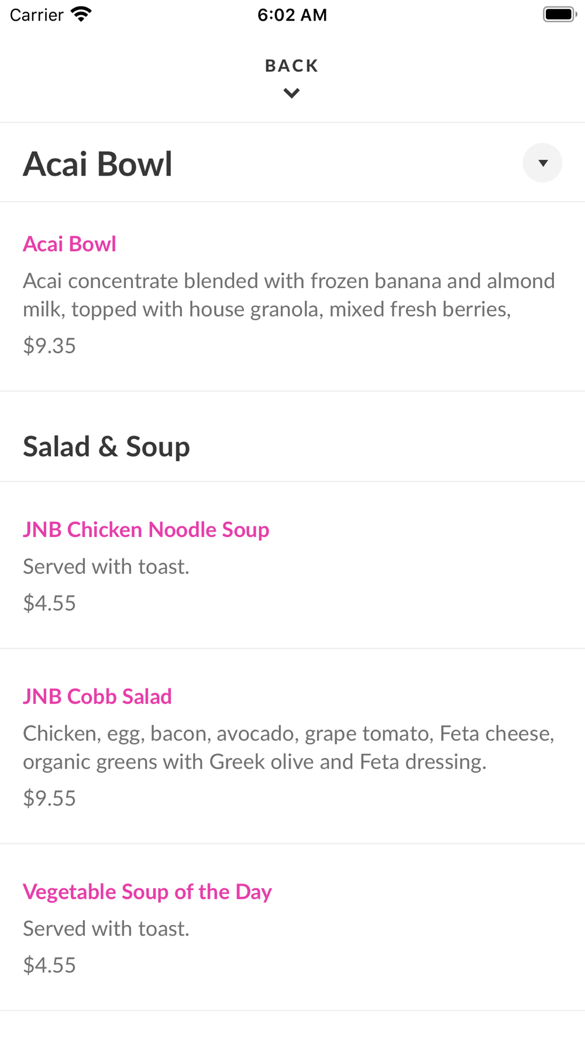Select the $9.35 Acai Bowl price
585x1041 pixels.
[x=50, y=345]
